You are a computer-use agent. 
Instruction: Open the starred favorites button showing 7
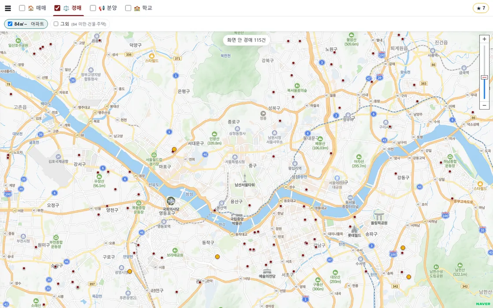pos(481,8)
